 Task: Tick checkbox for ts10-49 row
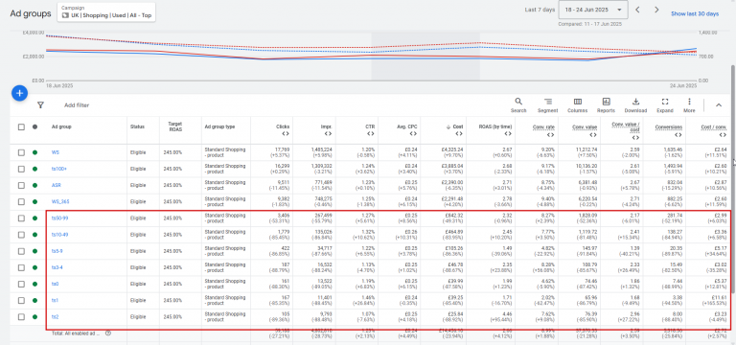tap(21, 235)
